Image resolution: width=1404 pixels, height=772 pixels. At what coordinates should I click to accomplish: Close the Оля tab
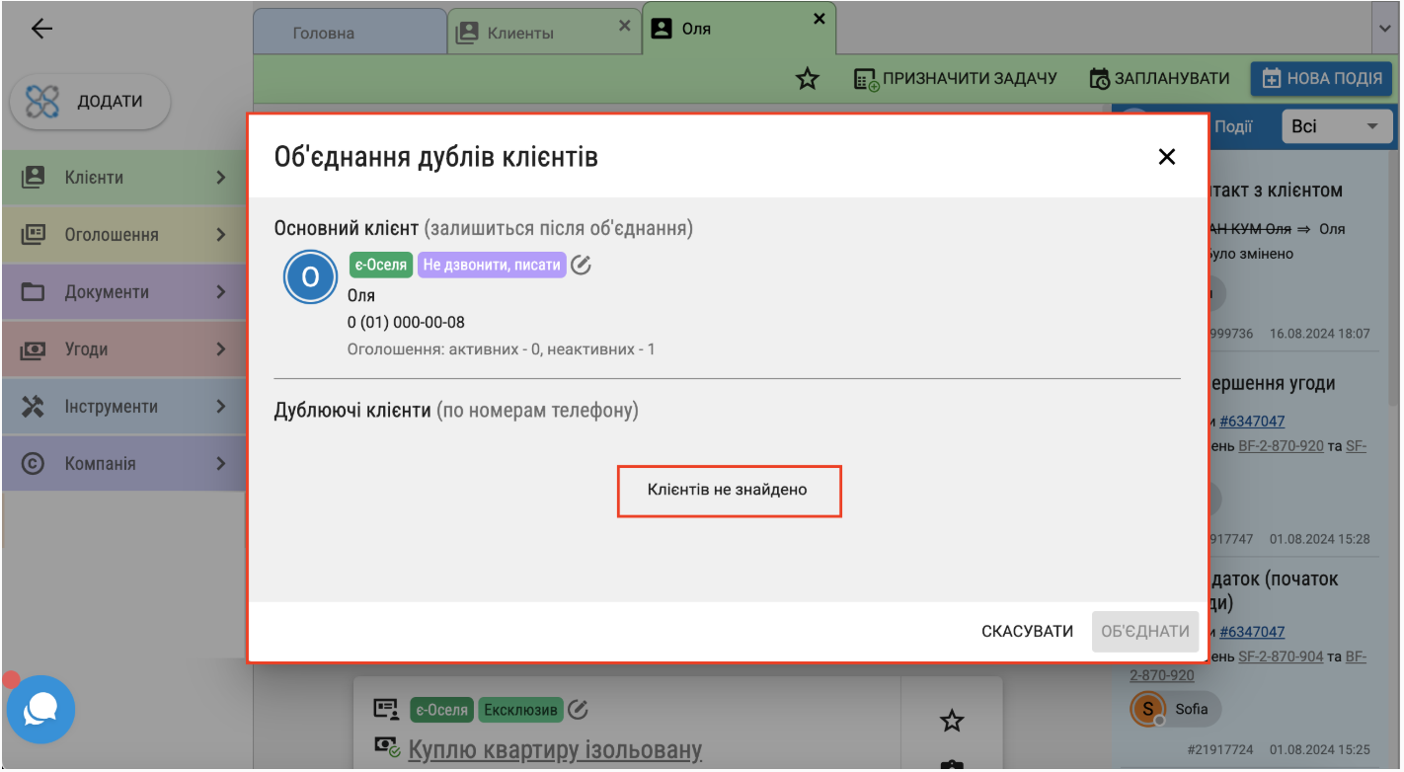819,19
